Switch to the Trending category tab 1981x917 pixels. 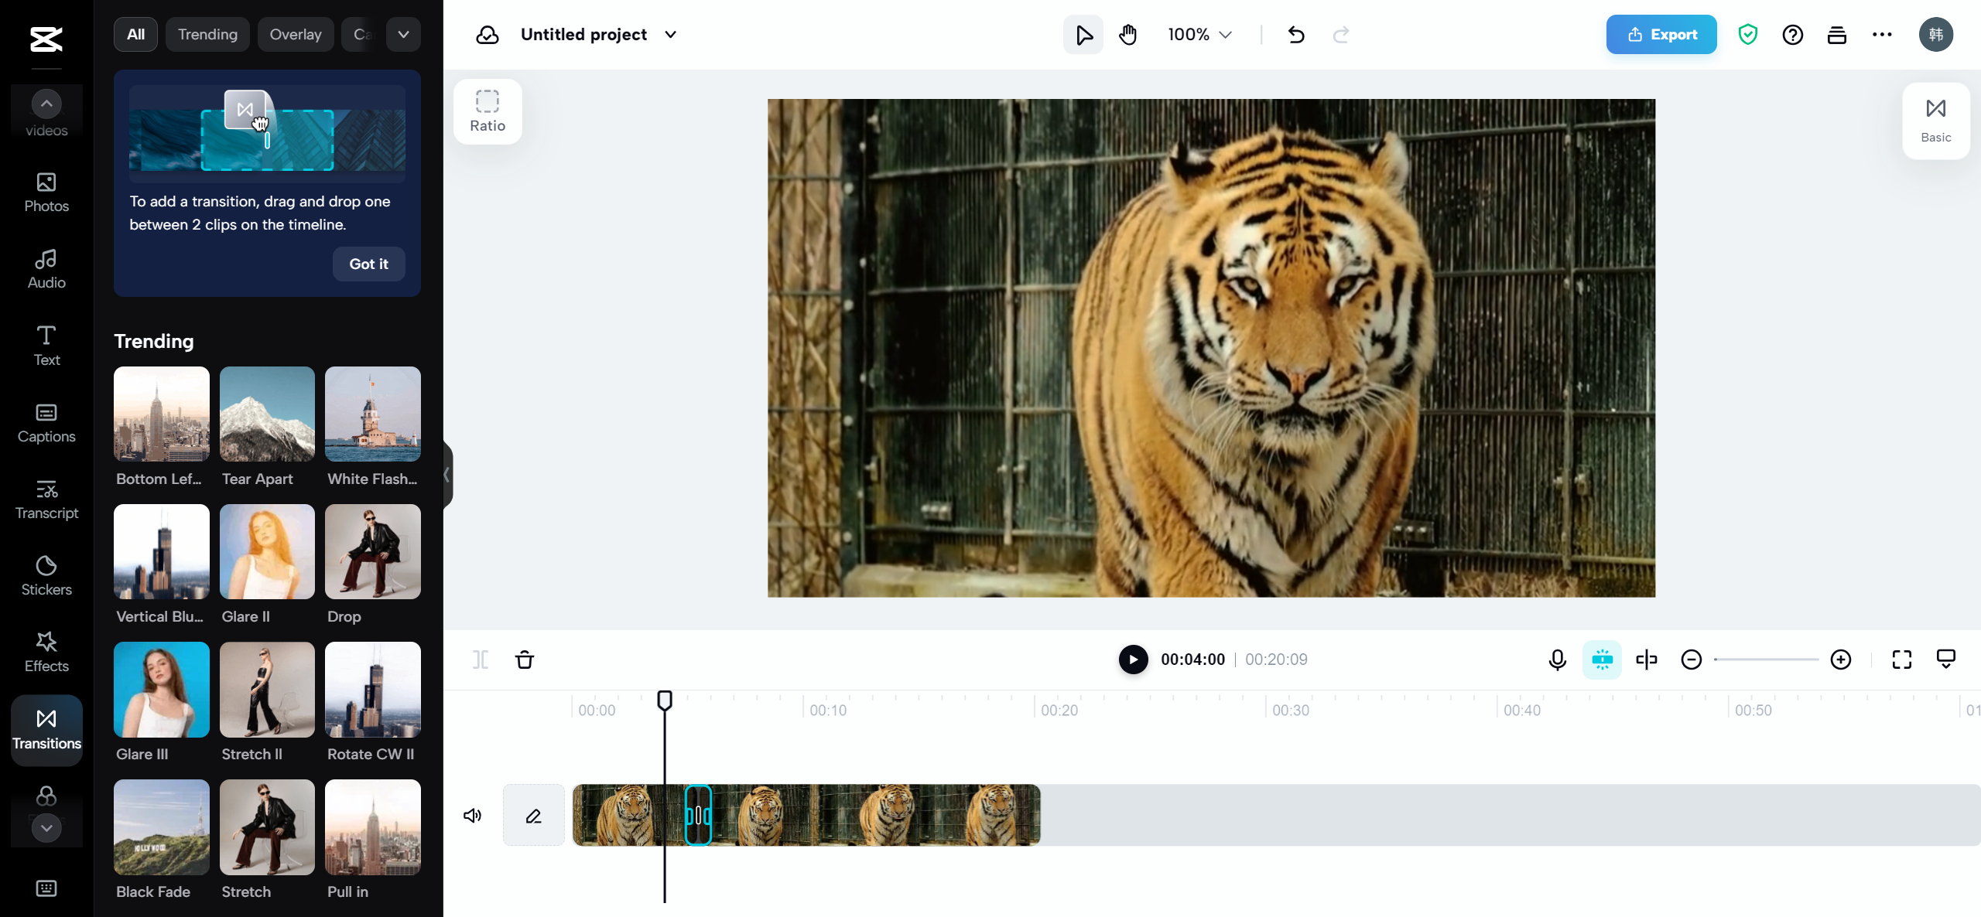[207, 35]
